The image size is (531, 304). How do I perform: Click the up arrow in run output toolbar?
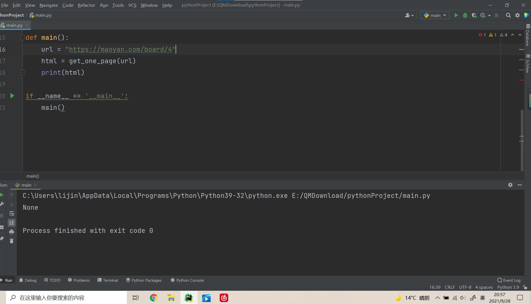(12, 195)
